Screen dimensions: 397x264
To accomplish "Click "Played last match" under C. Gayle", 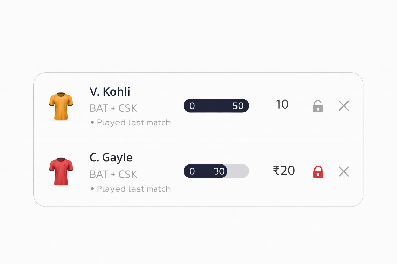I will coord(134,189).
